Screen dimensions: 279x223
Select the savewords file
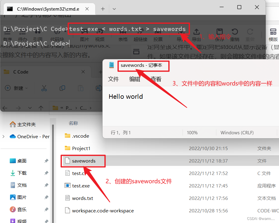click(x=80, y=161)
